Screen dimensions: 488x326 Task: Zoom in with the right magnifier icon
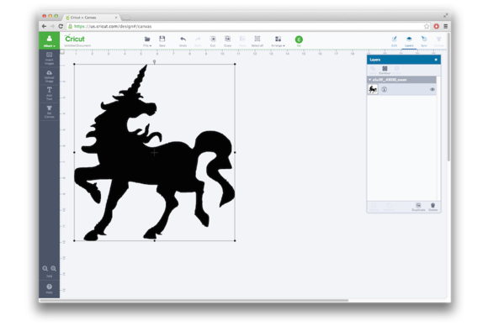point(54,269)
